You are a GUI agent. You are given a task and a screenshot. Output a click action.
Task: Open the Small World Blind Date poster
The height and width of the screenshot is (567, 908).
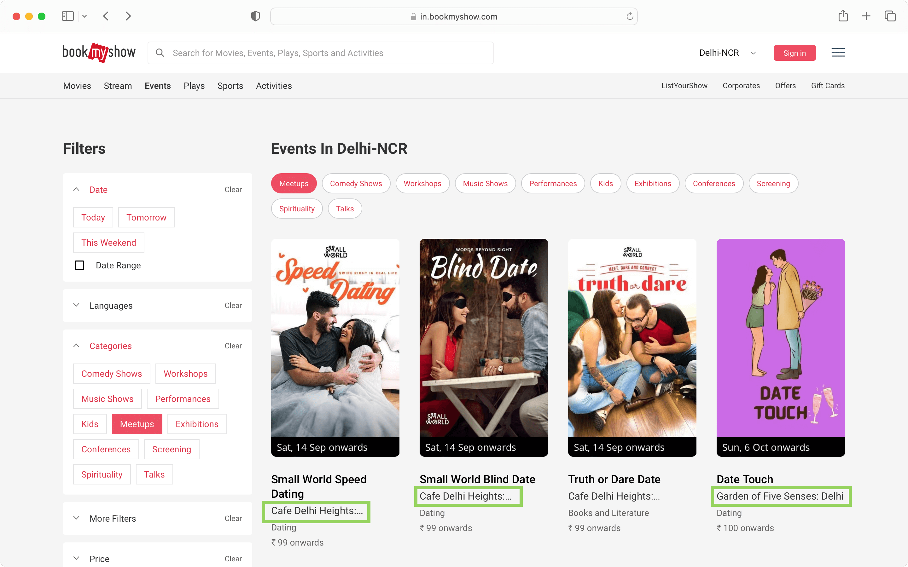[x=484, y=347]
